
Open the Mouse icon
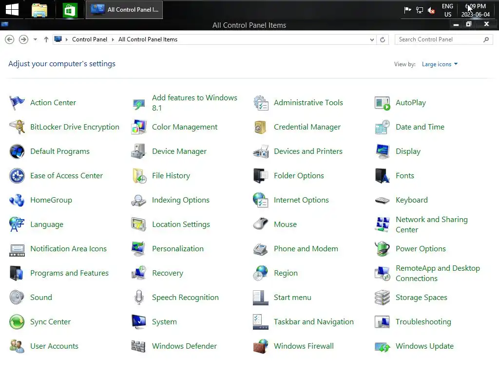click(261, 224)
